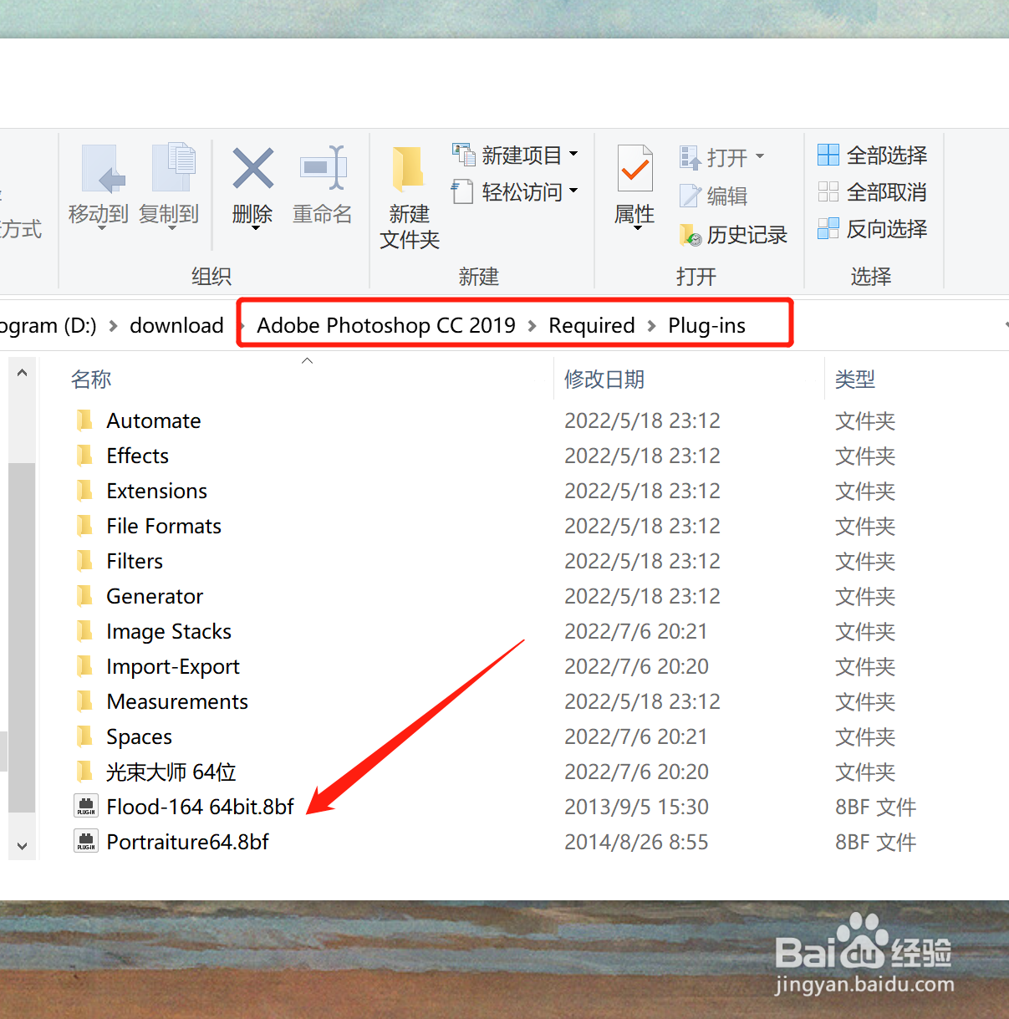
Task: Click the Flood-164 64bit.8bf plug-in file icon
Action: coord(86,807)
